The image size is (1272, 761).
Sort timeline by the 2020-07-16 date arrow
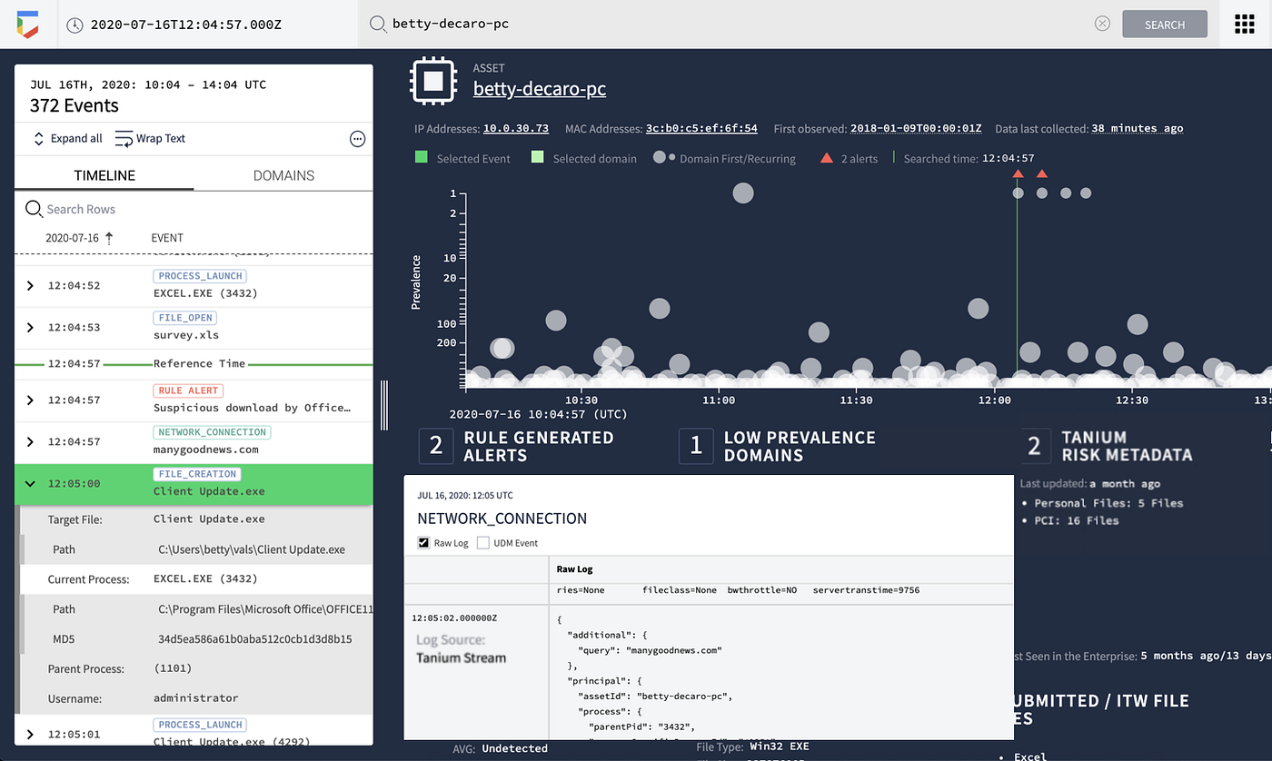pyautogui.click(x=109, y=238)
